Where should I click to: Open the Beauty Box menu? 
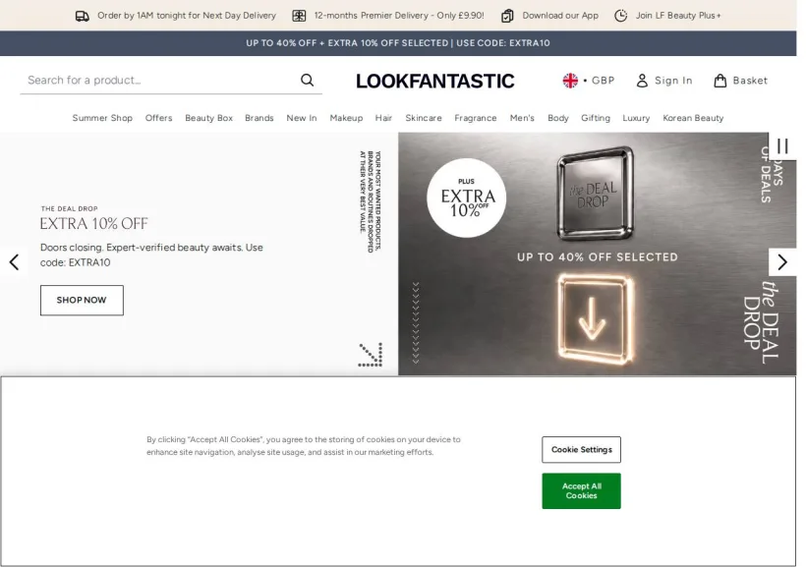208,118
